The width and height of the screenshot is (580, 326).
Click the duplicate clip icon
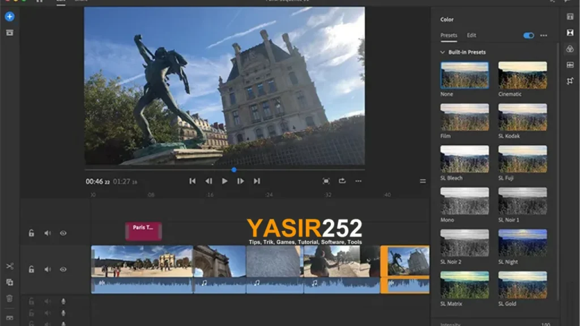10,282
